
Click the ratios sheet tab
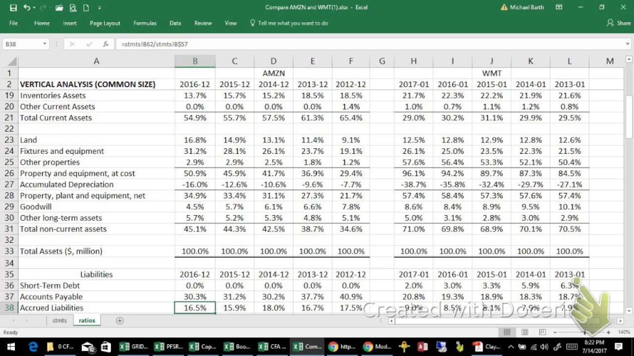(87, 320)
